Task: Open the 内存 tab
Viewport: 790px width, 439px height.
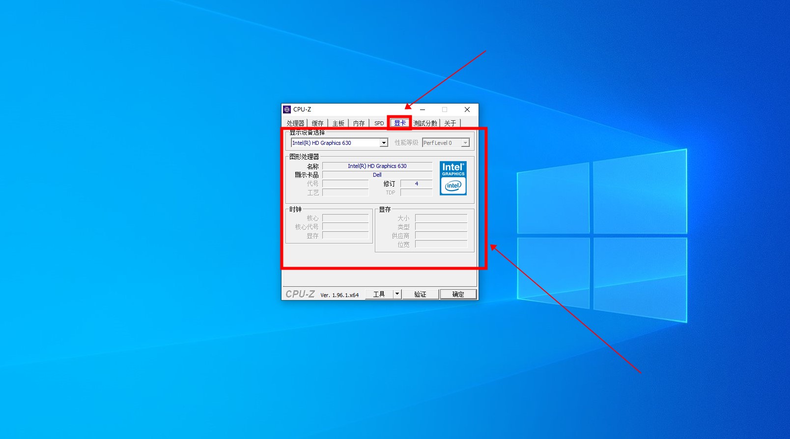Action: click(x=359, y=123)
